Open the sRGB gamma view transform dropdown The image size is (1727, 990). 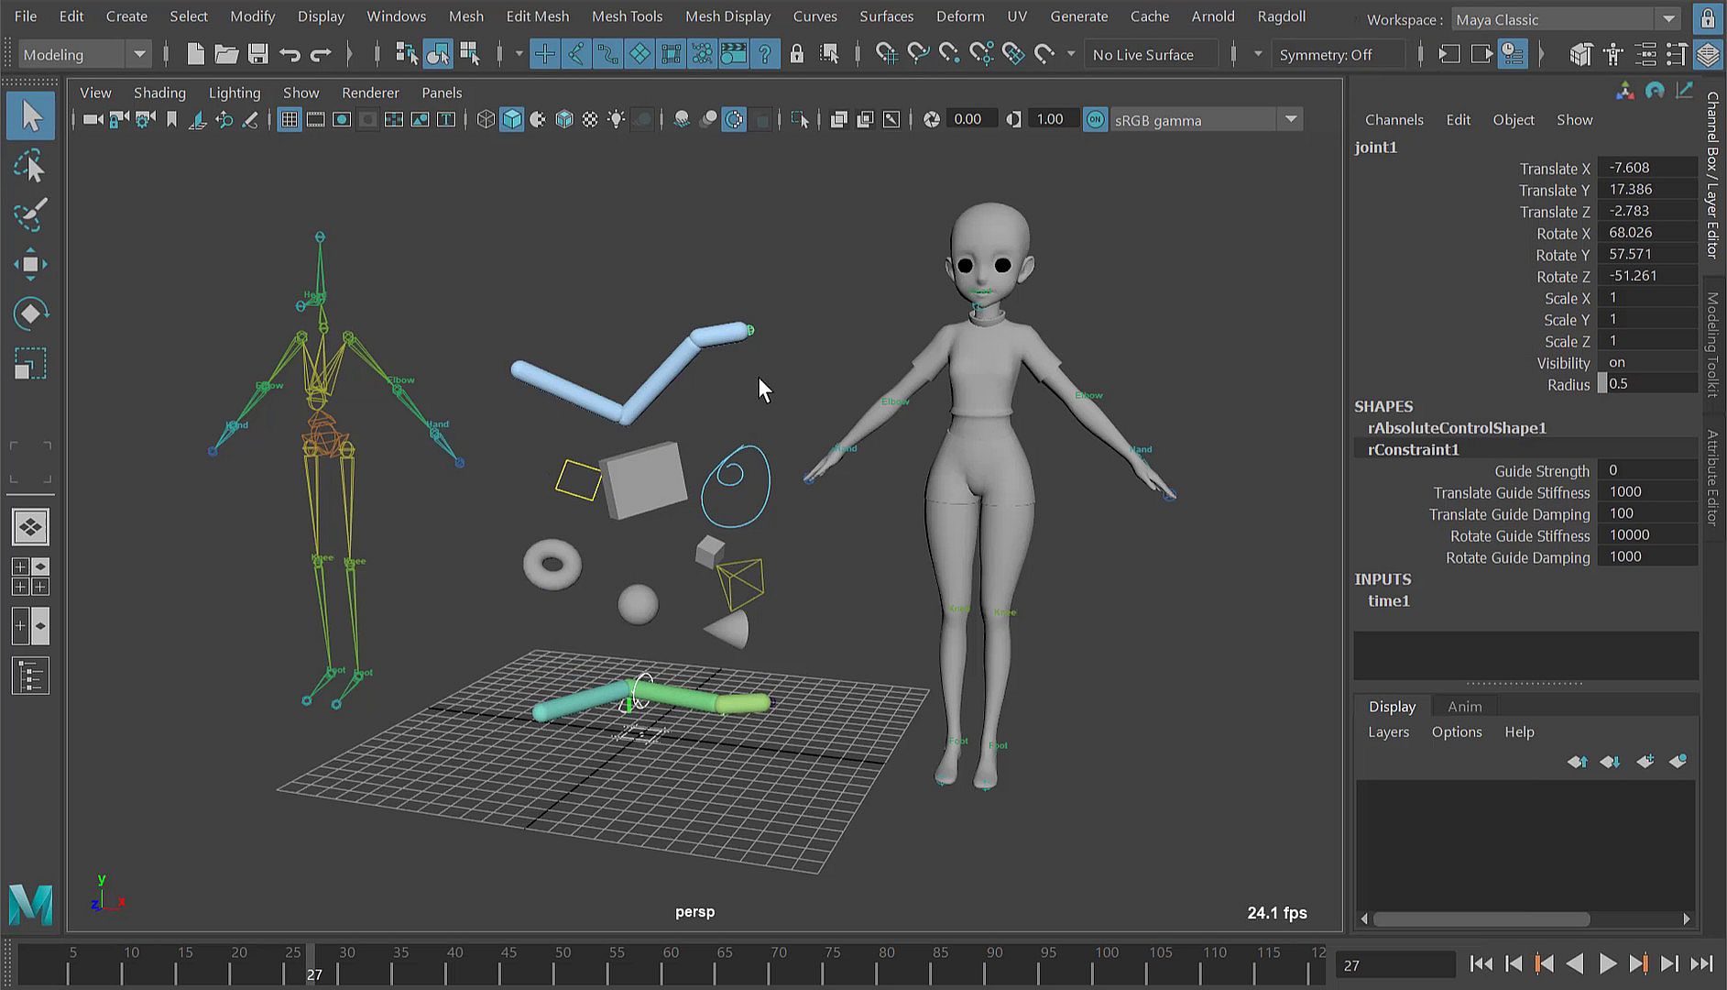(x=1291, y=120)
